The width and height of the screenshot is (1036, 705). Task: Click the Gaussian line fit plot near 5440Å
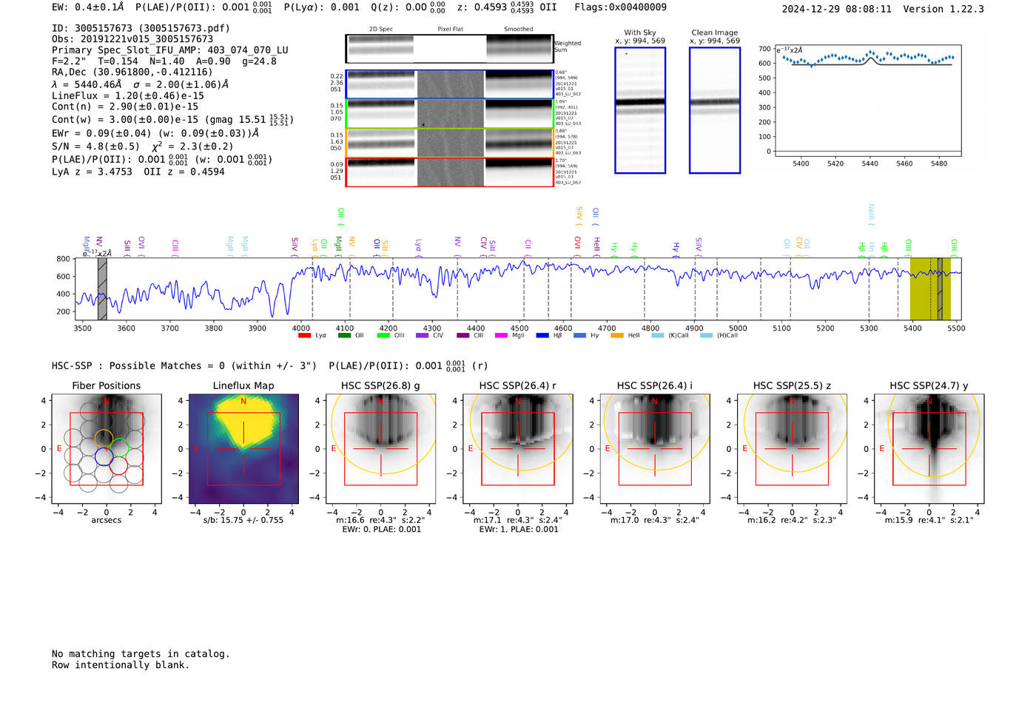pyautogui.click(x=867, y=100)
